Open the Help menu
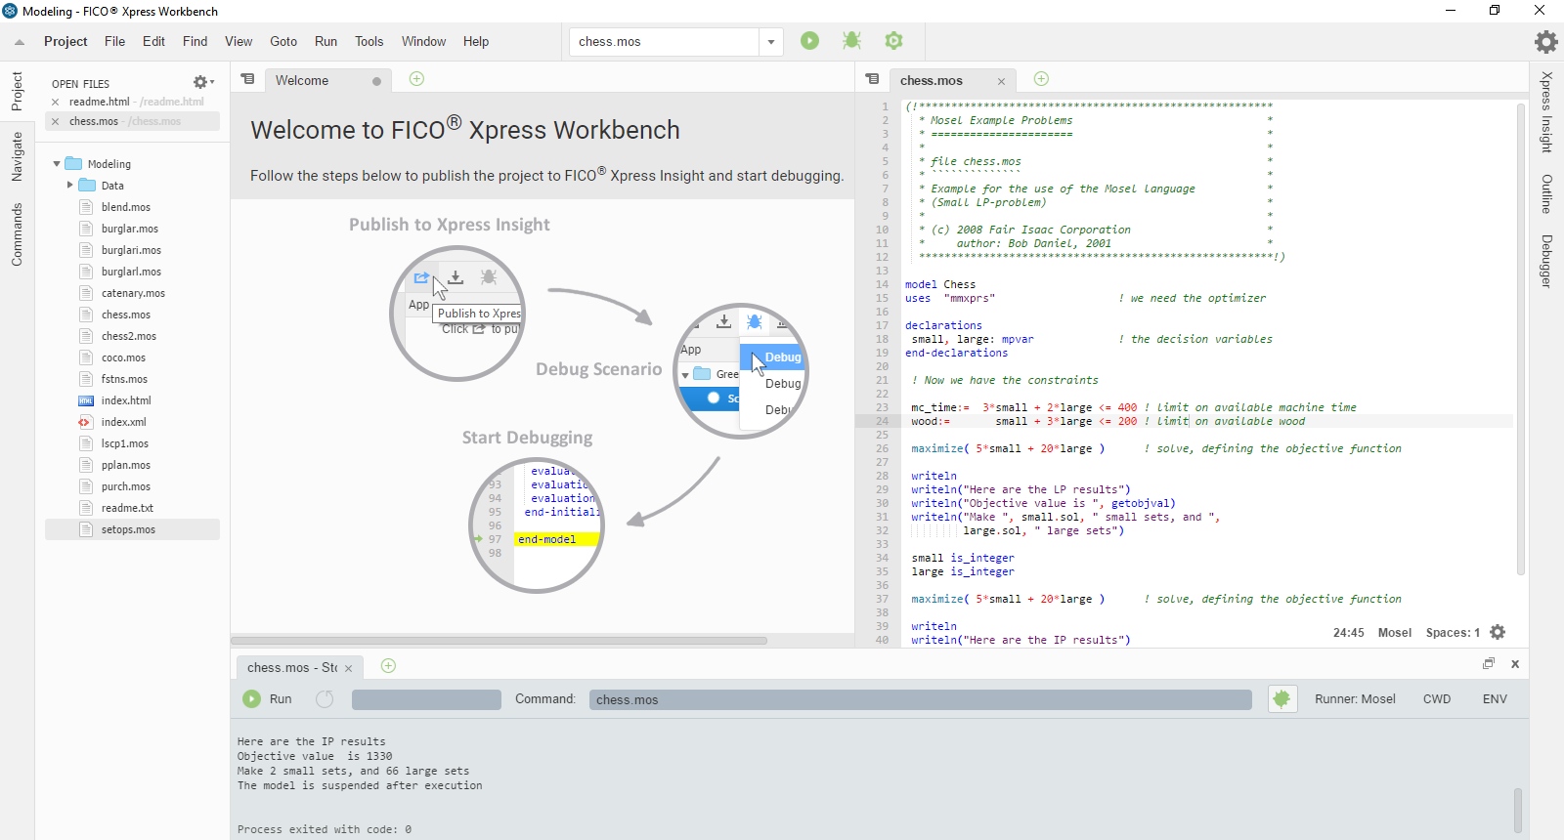Screen dimensions: 1564x840 click(476, 41)
